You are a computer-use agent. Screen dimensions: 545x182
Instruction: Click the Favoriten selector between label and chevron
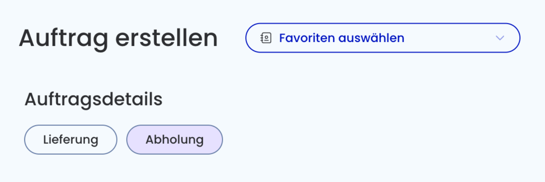(450, 38)
